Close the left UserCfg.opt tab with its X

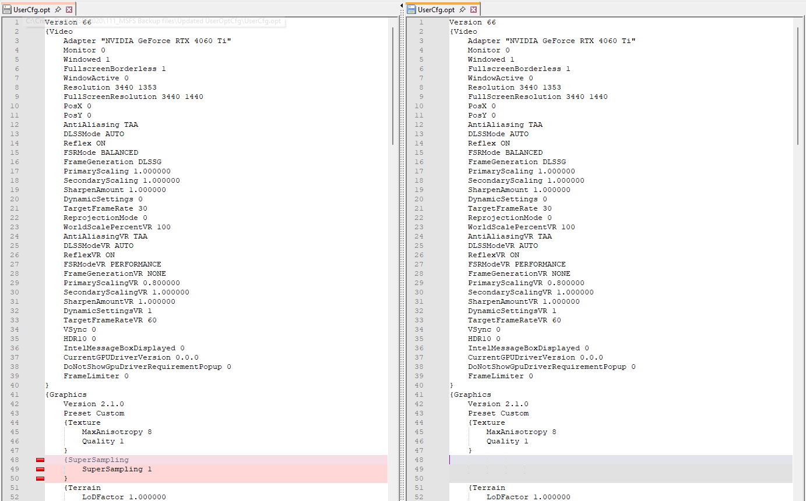point(68,9)
